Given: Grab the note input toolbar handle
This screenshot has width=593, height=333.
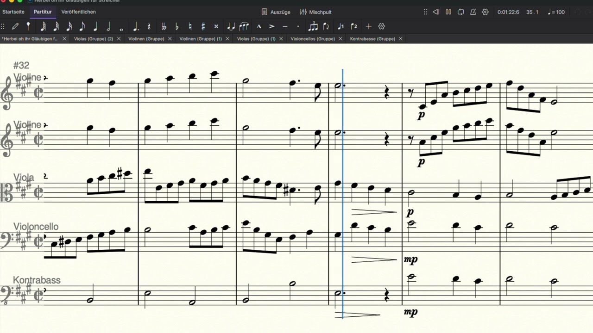Looking at the screenshot, I should (x=3, y=26).
